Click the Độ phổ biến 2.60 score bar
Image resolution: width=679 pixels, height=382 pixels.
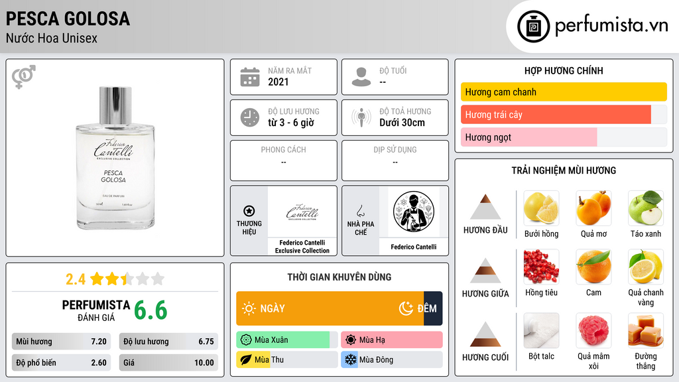click(x=61, y=363)
